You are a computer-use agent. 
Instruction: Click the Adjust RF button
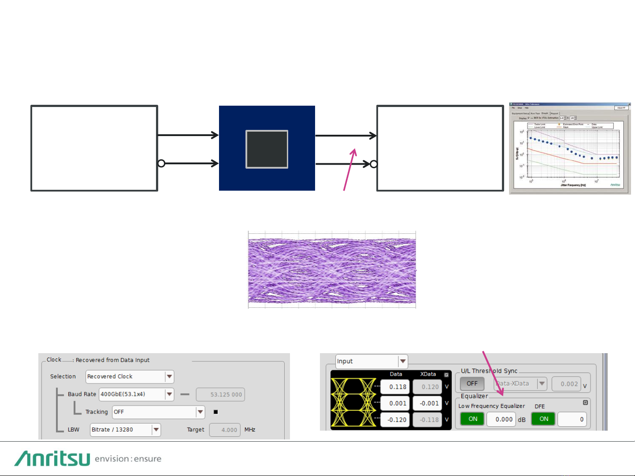point(620,108)
